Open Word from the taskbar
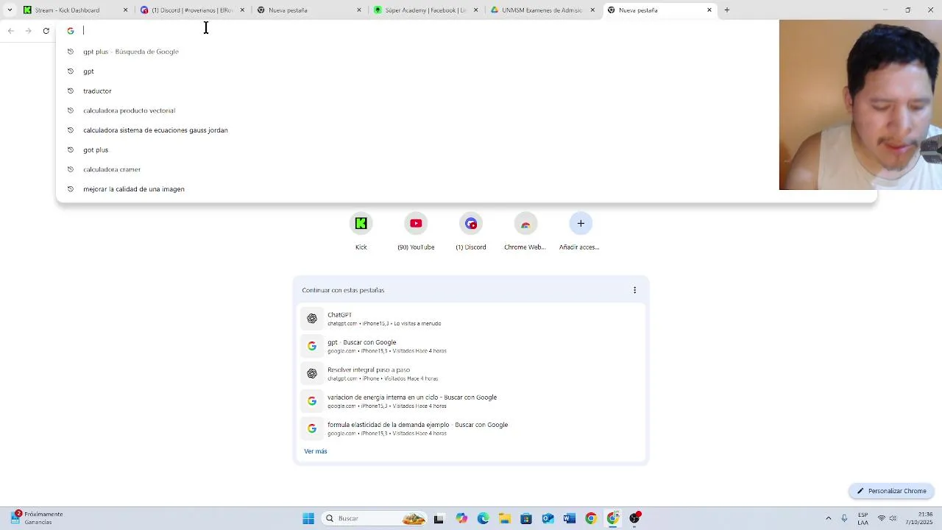942x530 pixels. [569, 518]
